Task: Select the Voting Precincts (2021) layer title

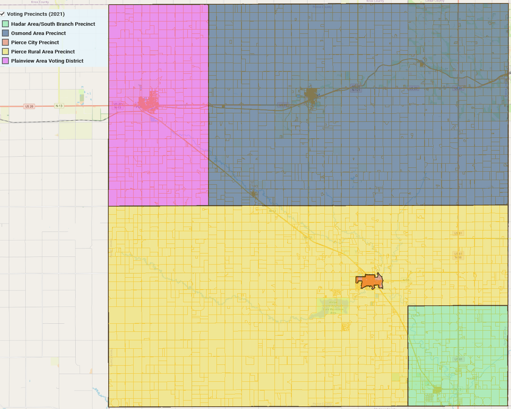Action: [x=36, y=14]
